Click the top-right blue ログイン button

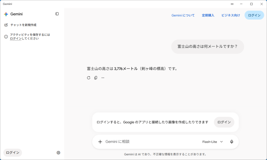[x=254, y=15]
